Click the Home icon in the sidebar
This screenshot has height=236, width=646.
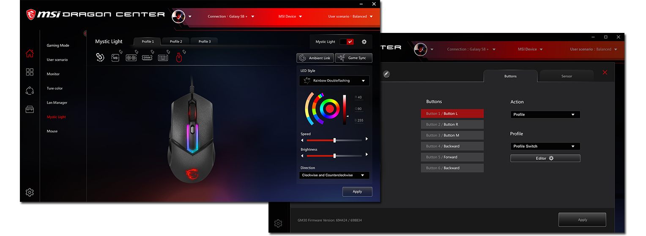(x=30, y=54)
